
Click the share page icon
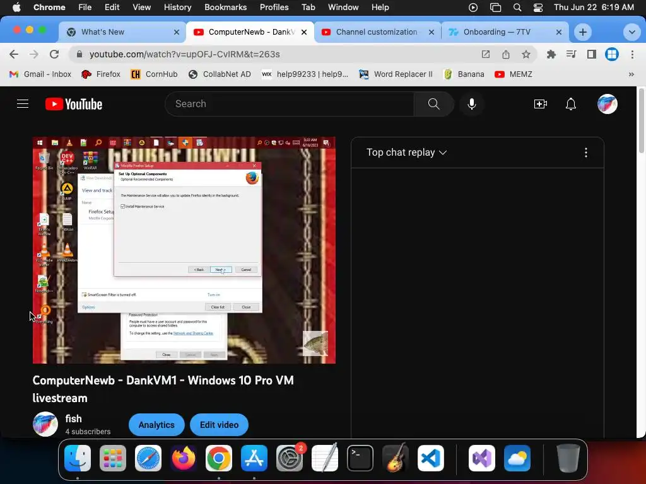[x=506, y=54]
